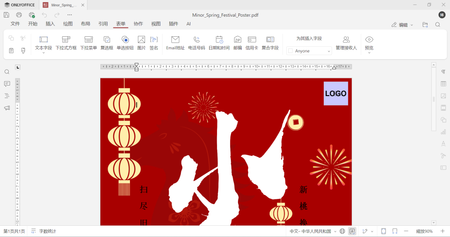This screenshot has width=450, height=237.
Task: Insert a phone number field (电话号码)
Action: [197, 43]
